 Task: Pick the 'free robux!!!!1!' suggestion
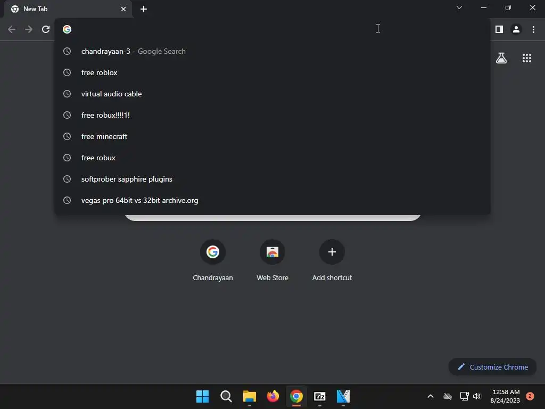(x=272, y=115)
